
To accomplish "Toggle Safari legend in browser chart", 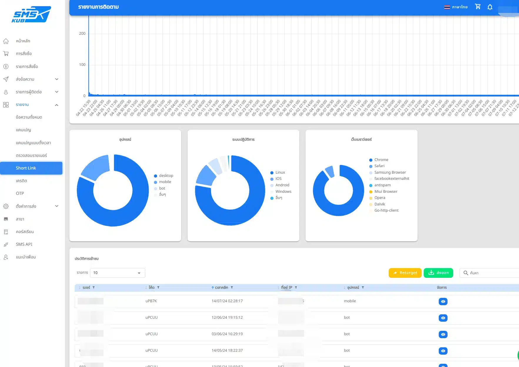I will [x=379, y=166].
